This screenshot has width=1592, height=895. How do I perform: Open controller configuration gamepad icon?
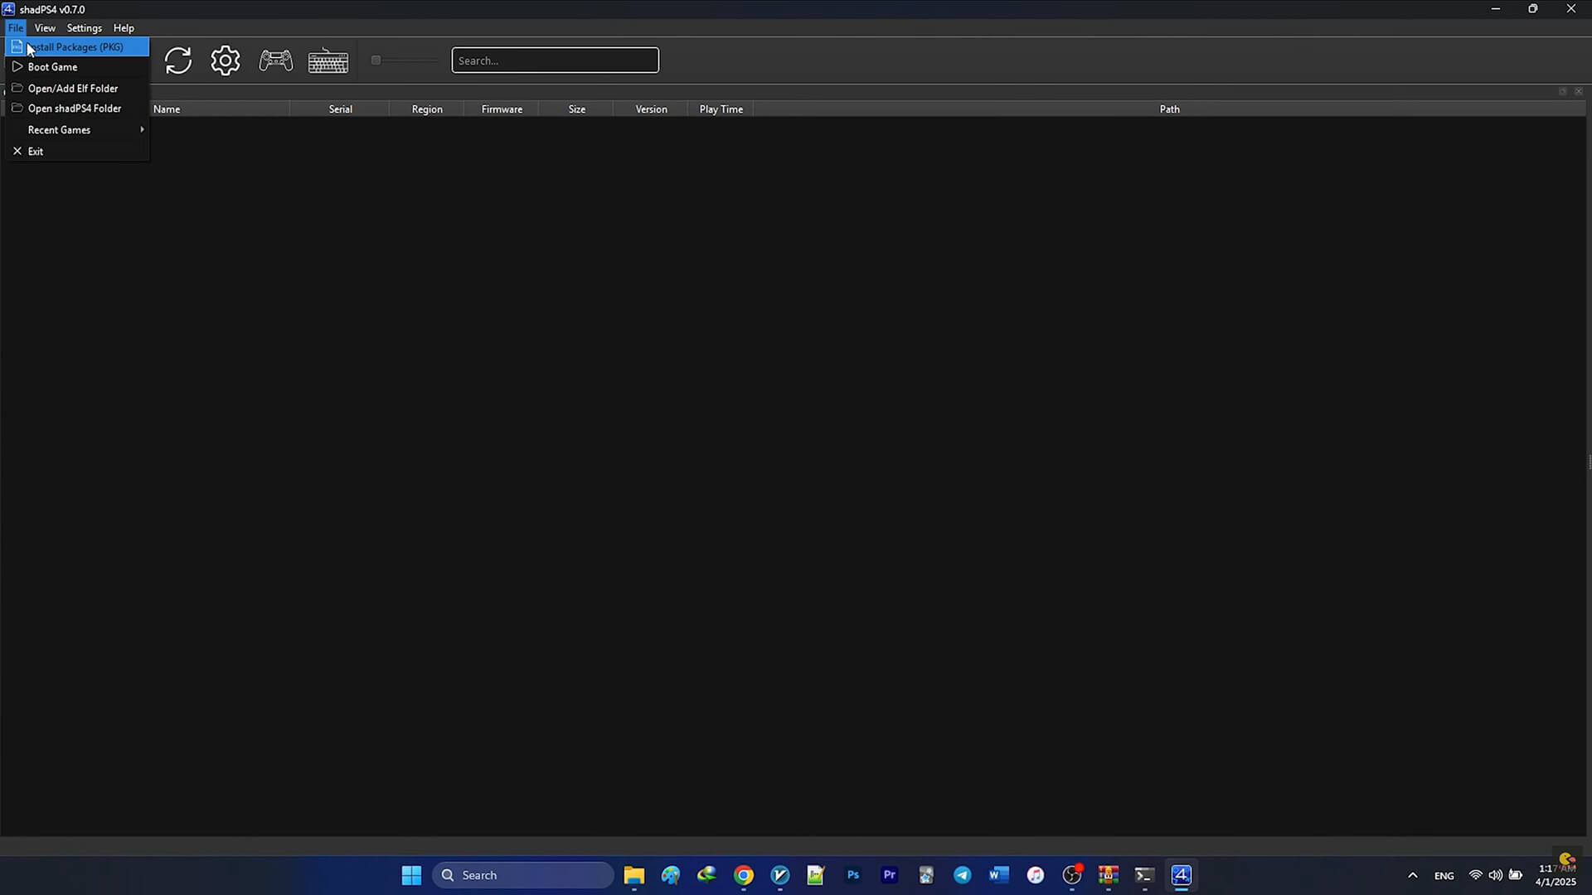276,60
